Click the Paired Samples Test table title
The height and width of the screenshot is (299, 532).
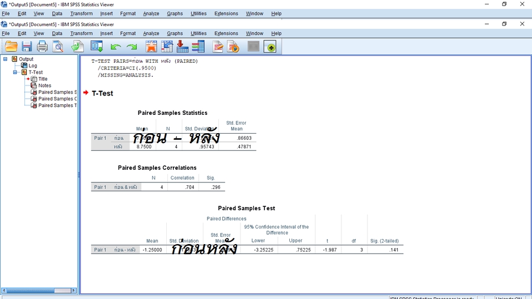(246, 208)
